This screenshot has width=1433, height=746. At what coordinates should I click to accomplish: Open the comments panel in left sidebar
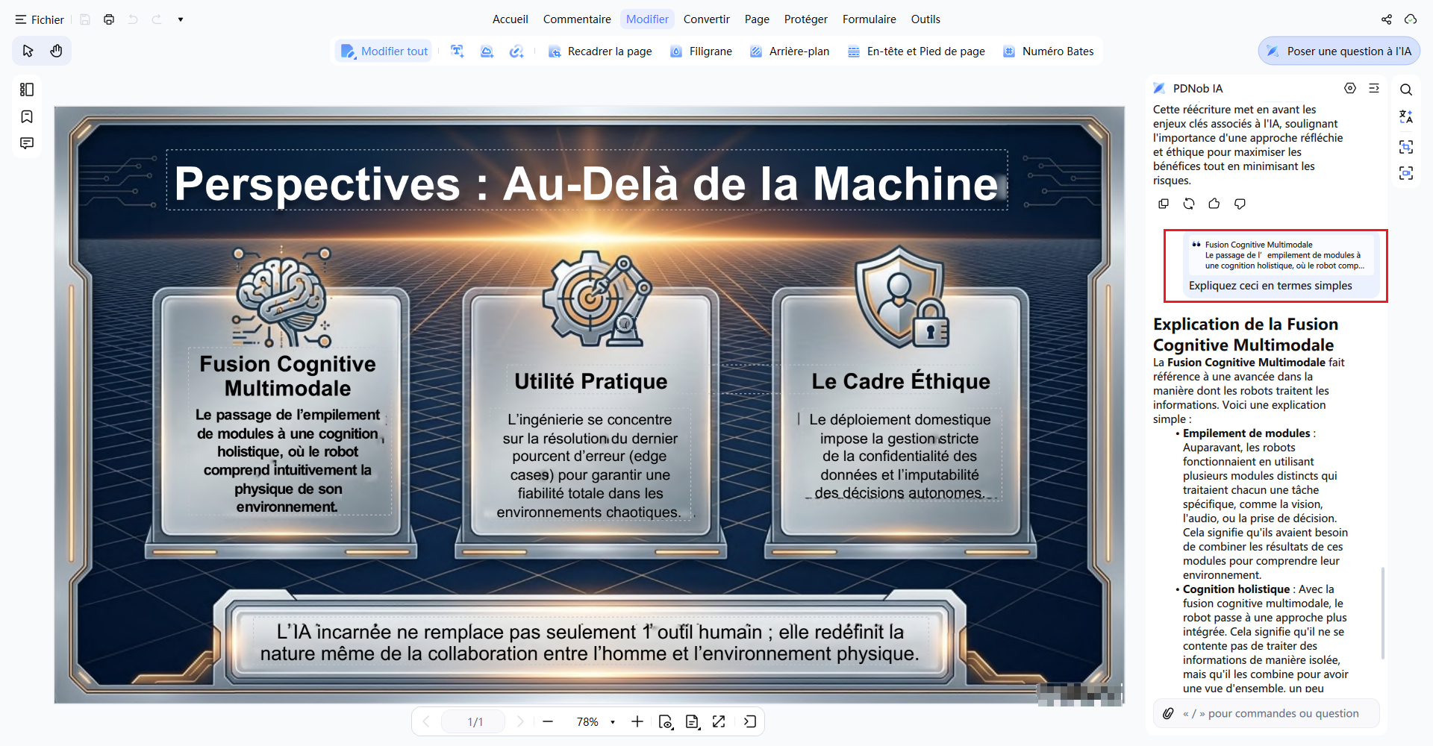point(27,143)
